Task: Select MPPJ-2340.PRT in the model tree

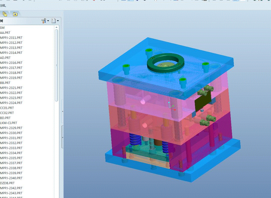Action: pyautogui.click(x=11, y=178)
